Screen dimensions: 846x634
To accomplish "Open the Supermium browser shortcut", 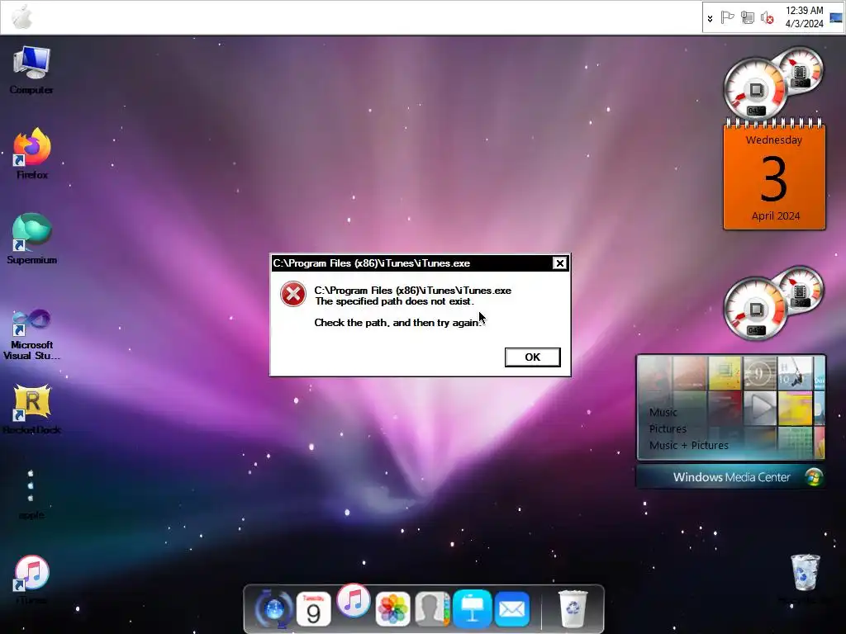I will point(31,239).
